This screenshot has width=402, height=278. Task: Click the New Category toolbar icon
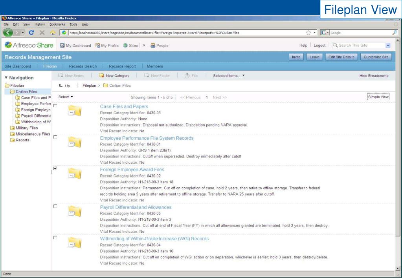coord(101,75)
